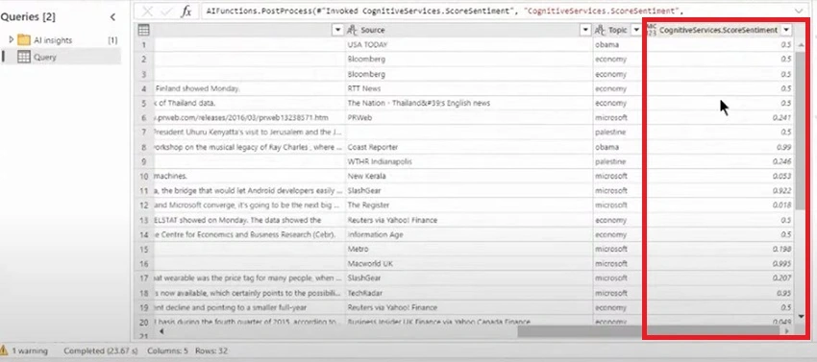Click the vertical scrollbar down arrow
817x362 pixels.
(801, 316)
